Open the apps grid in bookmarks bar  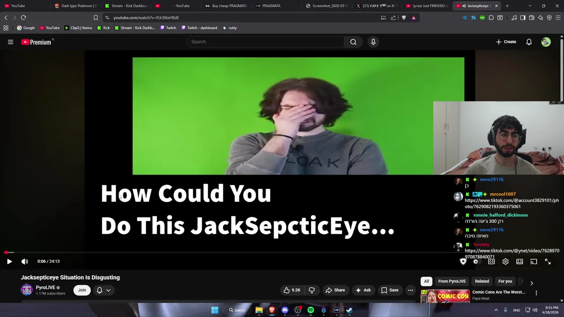[6, 28]
